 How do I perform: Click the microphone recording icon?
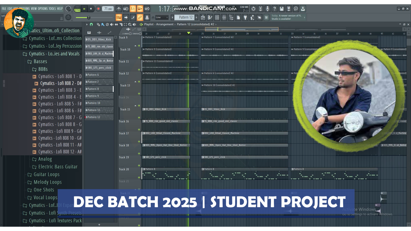coord(267,9)
